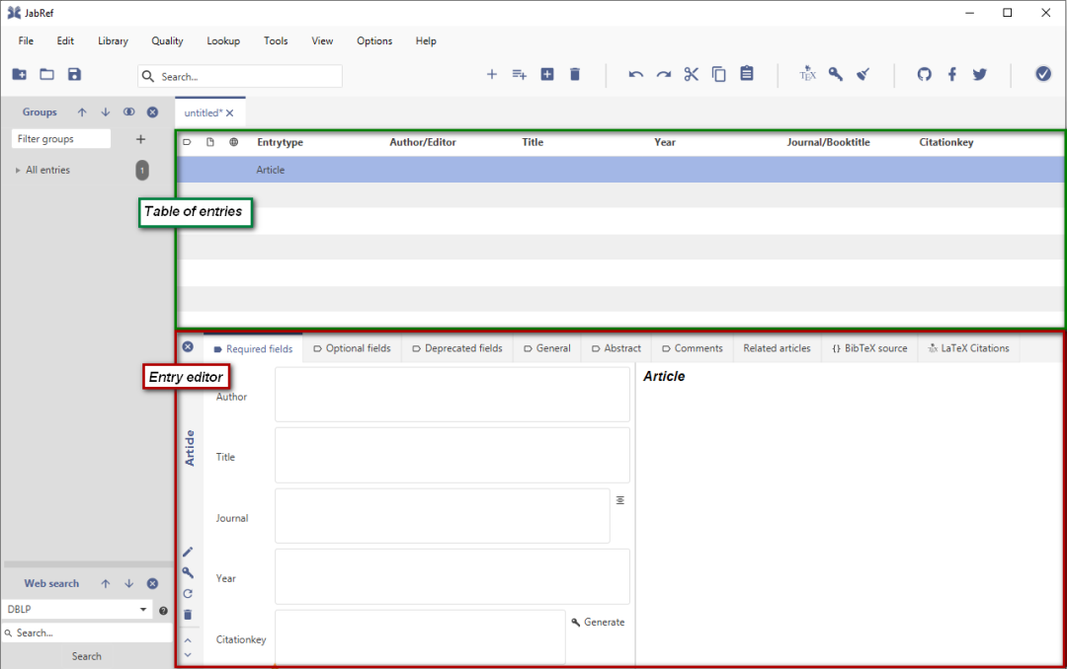Click the Cleanup entries broom icon

coord(863,74)
